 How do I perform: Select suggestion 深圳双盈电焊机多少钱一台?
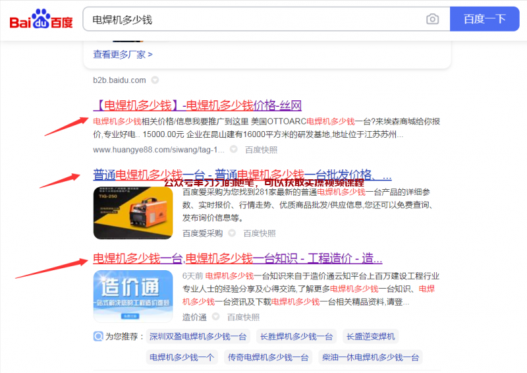pyautogui.click(x=198, y=336)
